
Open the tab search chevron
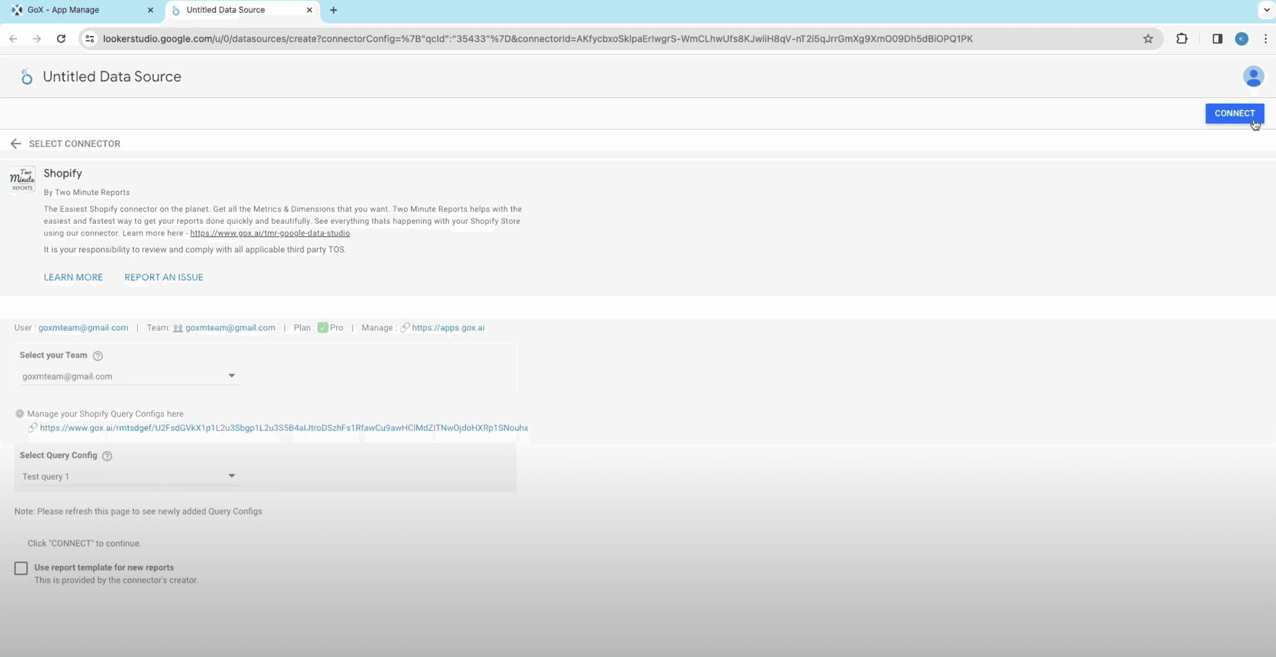coord(1267,10)
